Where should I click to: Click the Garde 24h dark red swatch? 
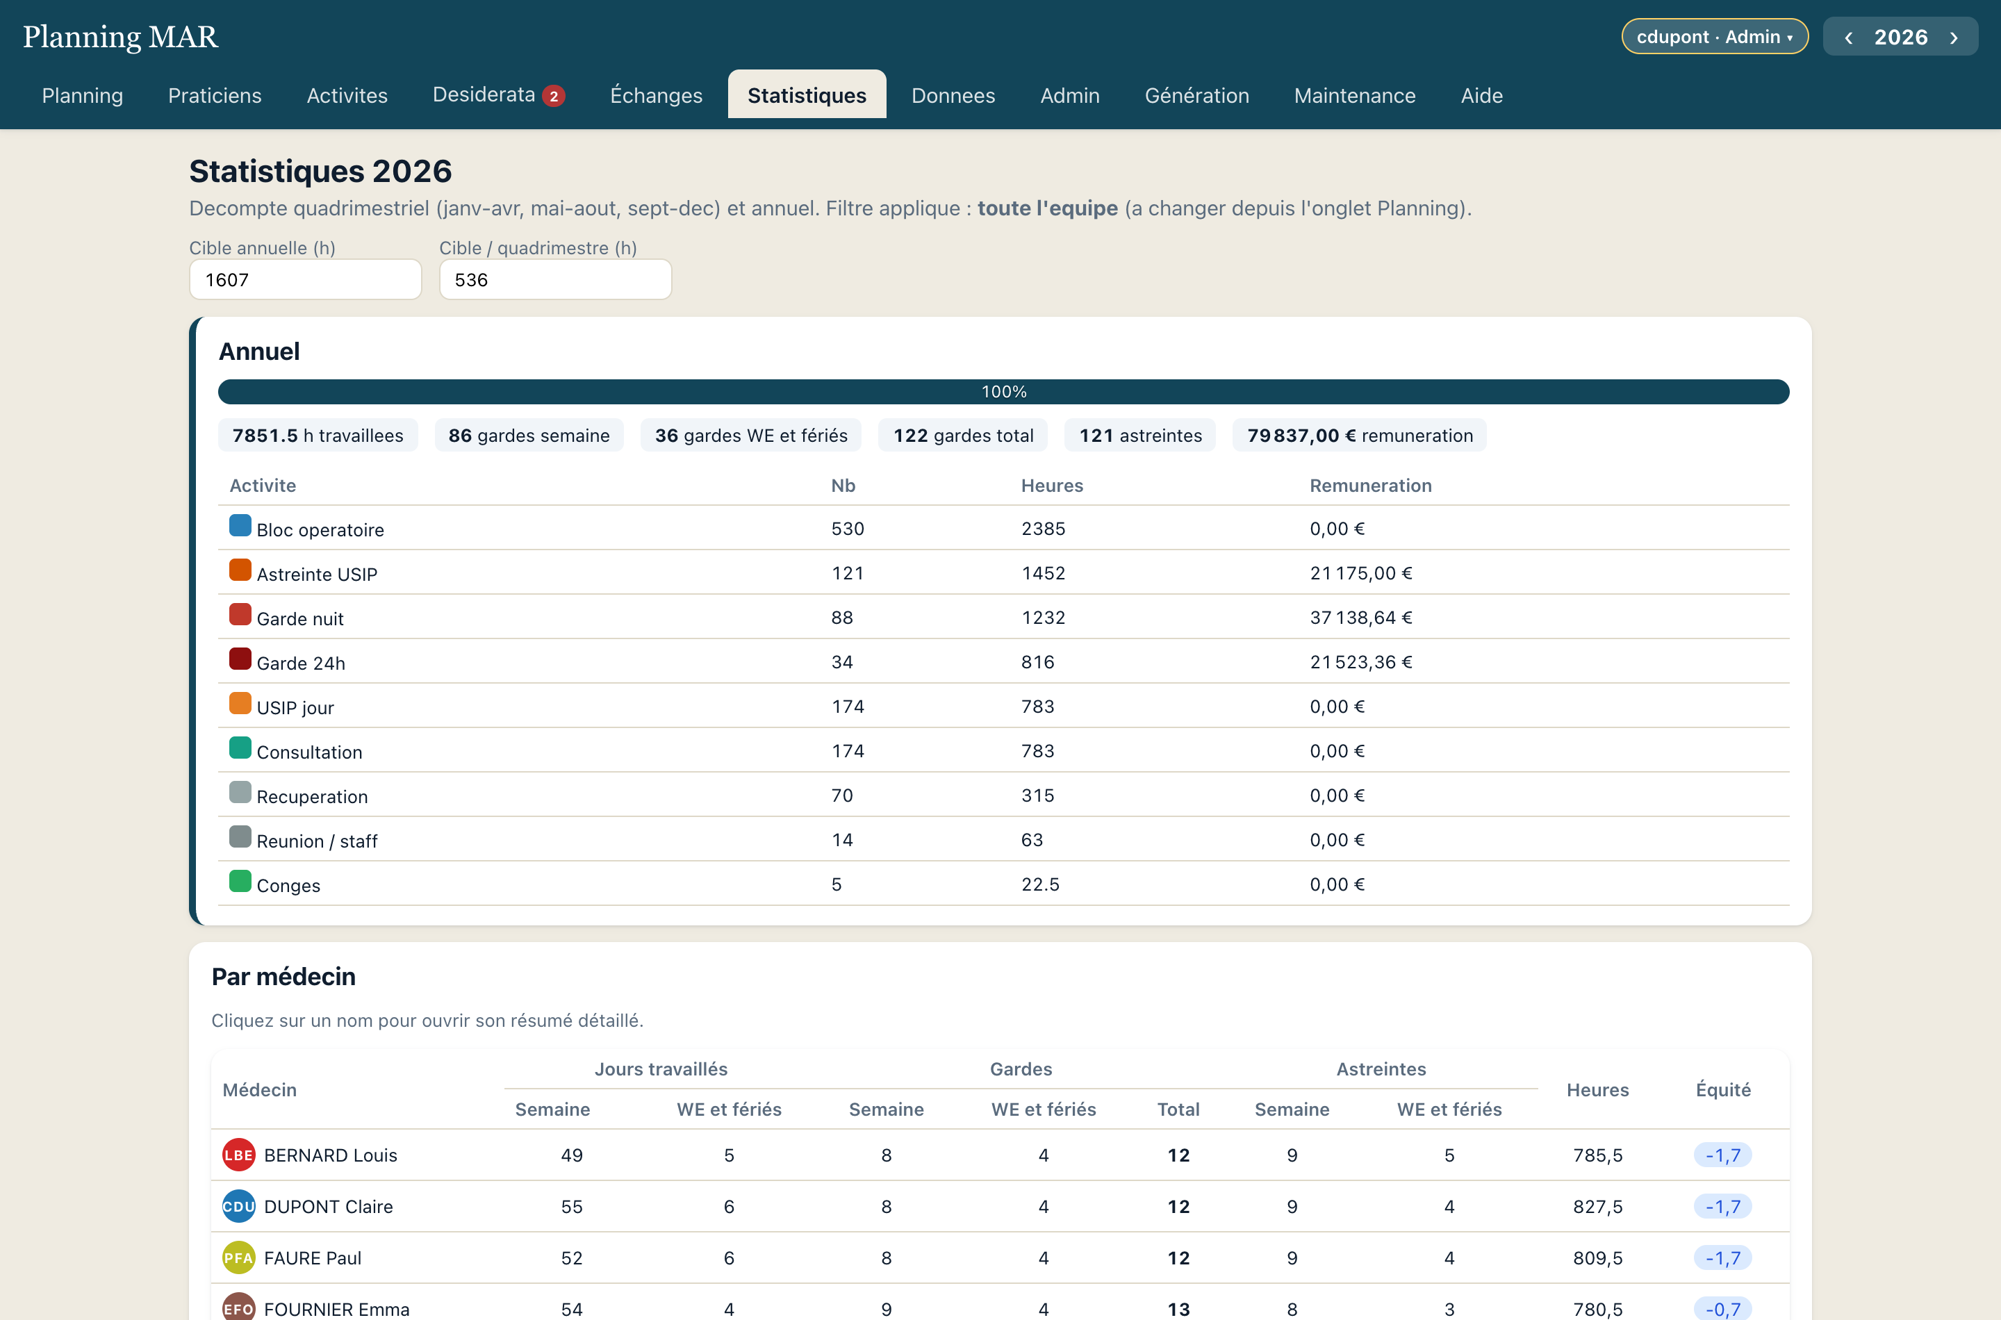click(240, 659)
